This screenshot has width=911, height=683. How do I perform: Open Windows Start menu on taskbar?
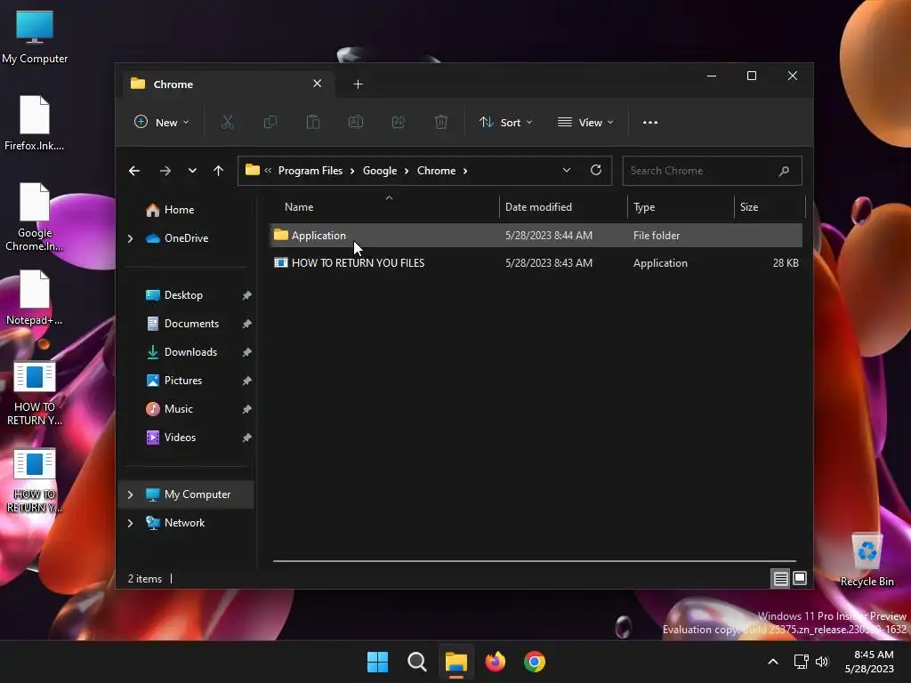coord(377,662)
